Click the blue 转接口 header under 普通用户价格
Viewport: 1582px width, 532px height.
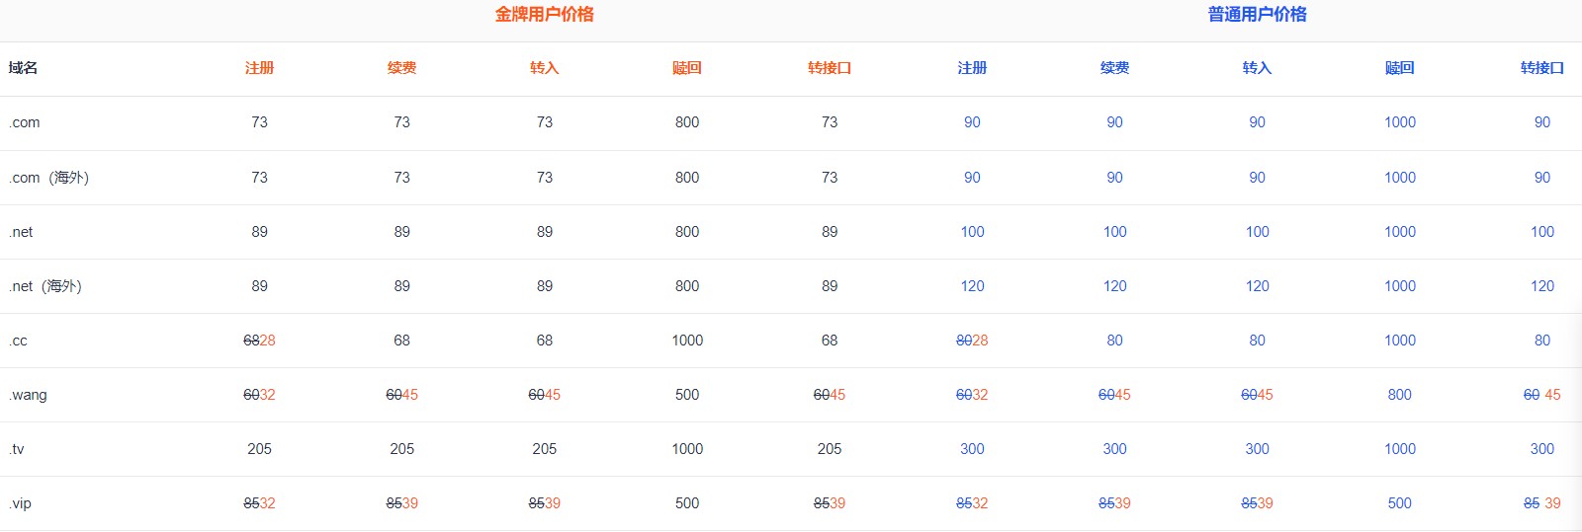click(x=1541, y=68)
